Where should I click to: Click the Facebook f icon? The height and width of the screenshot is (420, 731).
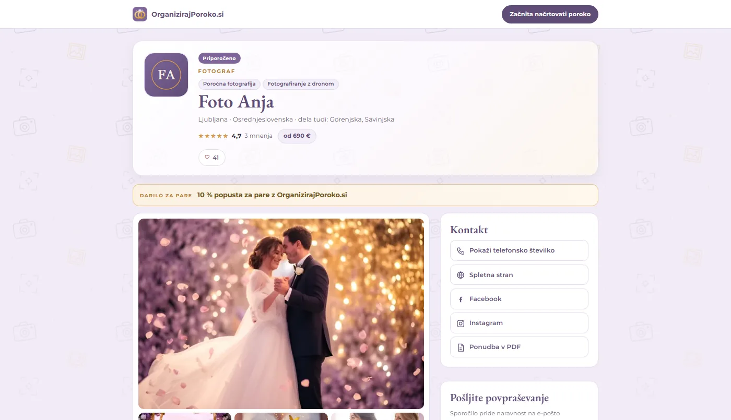[x=461, y=299]
